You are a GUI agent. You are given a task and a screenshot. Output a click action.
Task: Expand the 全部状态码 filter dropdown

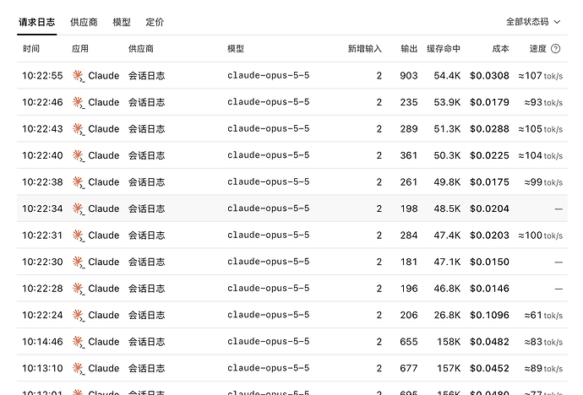(x=533, y=22)
